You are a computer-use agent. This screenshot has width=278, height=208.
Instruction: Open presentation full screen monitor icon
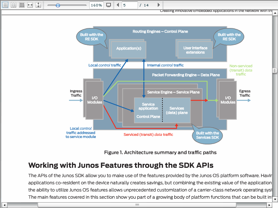[108, 5]
